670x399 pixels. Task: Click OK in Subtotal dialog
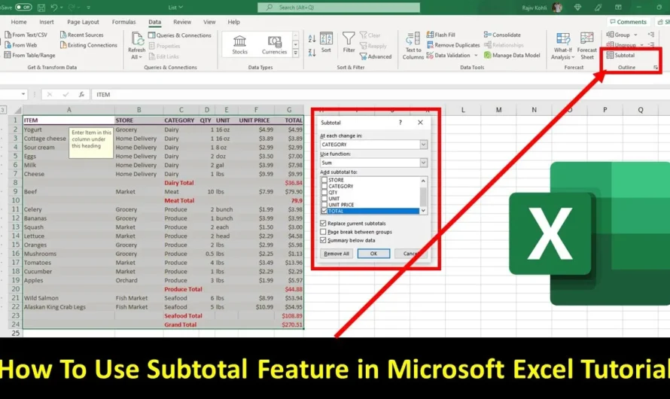tap(373, 253)
